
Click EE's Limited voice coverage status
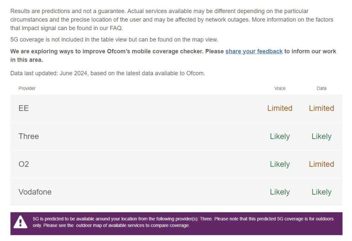tap(280, 108)
